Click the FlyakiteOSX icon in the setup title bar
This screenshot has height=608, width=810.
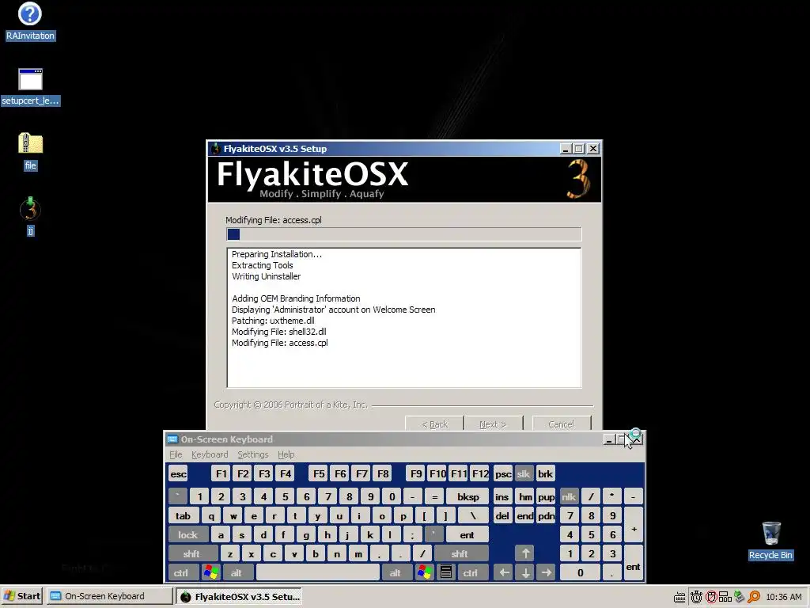click(215, 149)
